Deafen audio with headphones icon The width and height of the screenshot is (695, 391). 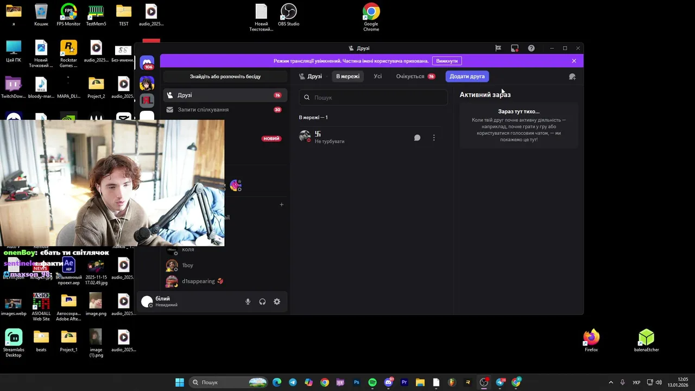click(262, 302)
